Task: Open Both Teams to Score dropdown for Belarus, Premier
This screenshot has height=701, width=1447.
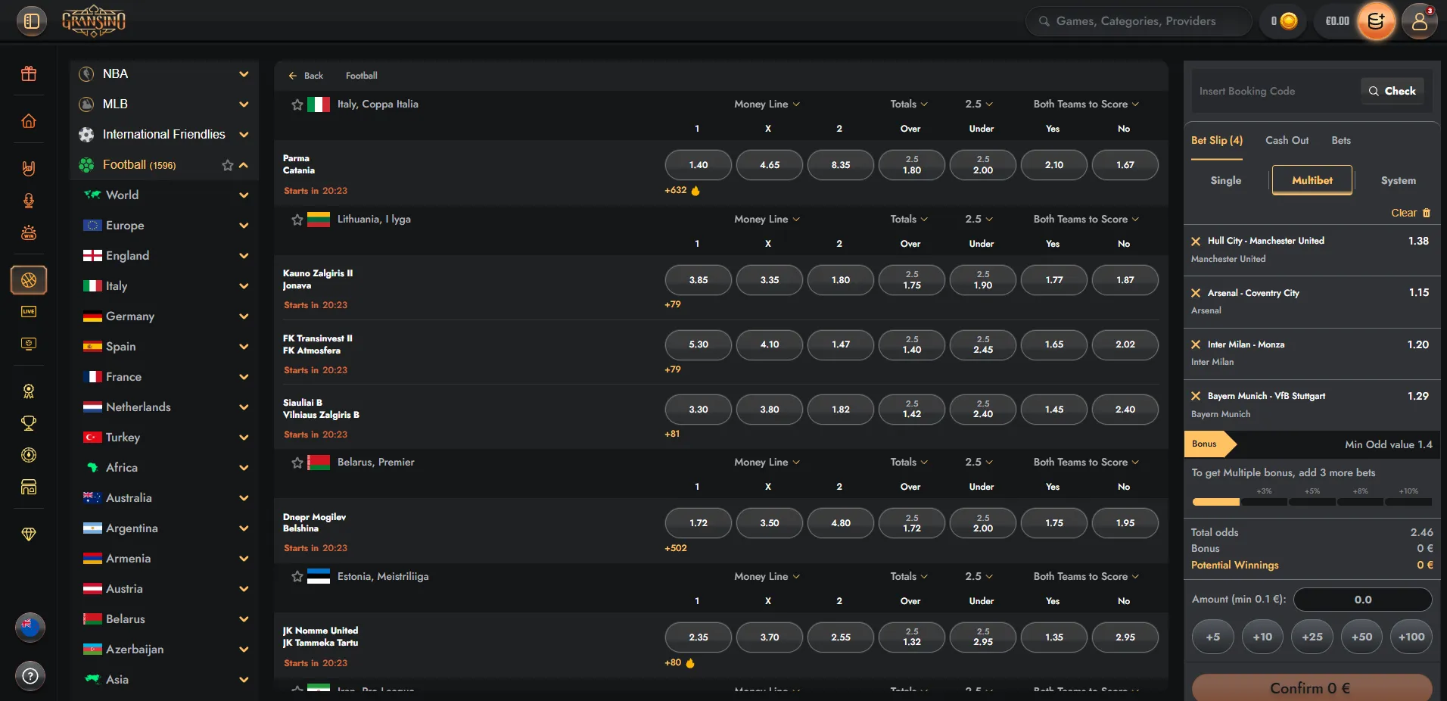Action: (1086, 463)
